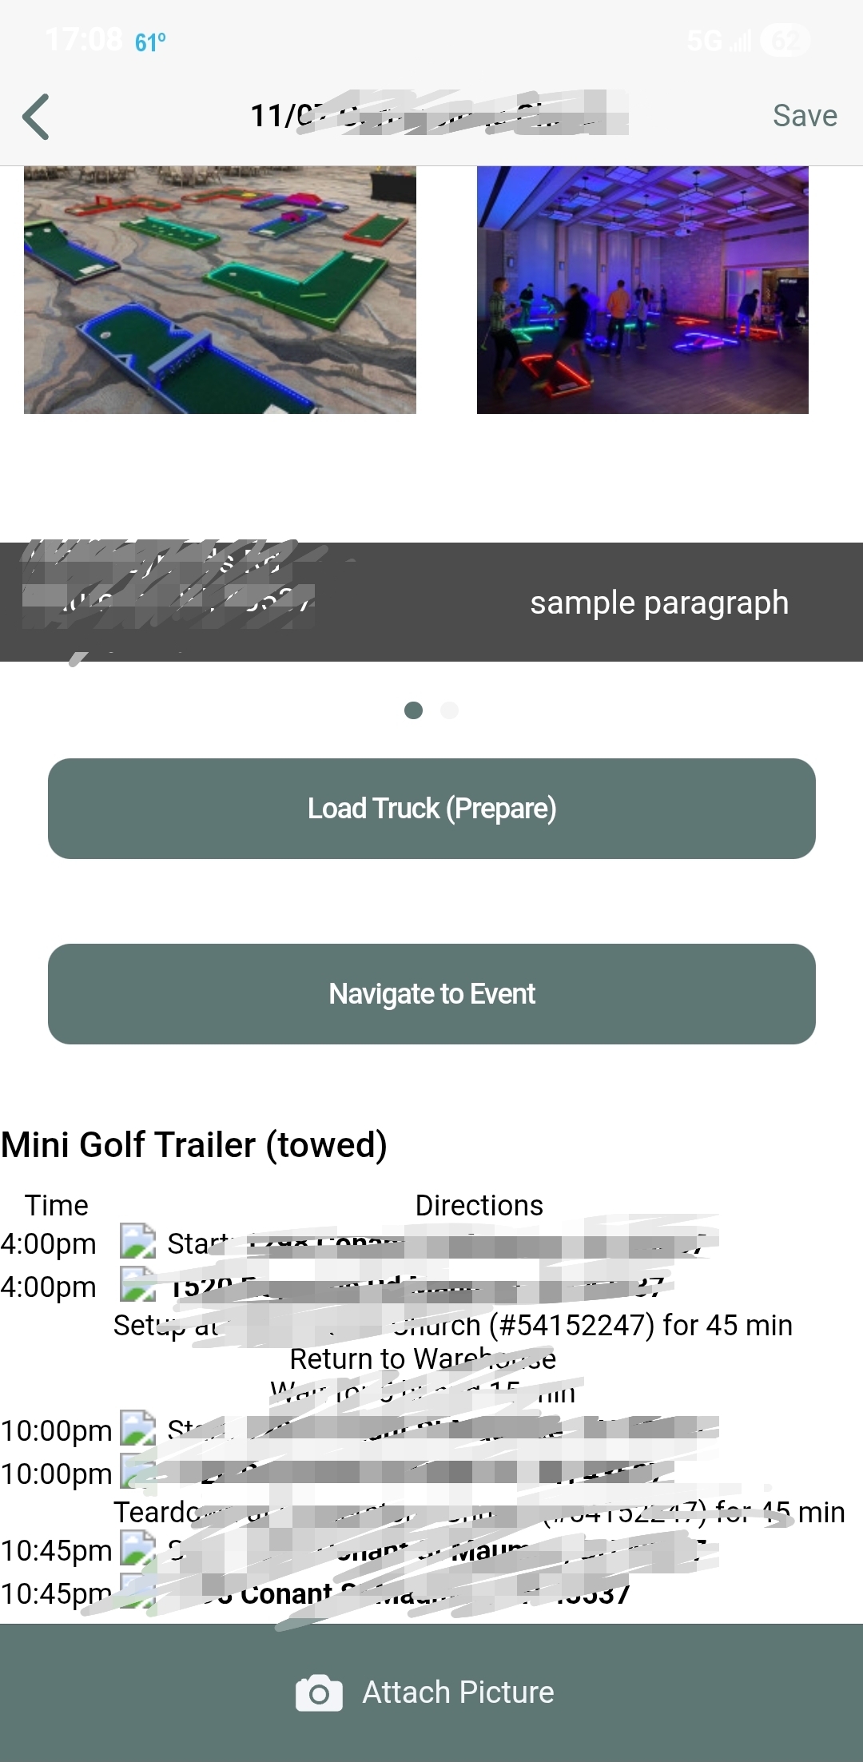Tap the Directions column header
The image size is (863, 1762).
[479, 1205]
